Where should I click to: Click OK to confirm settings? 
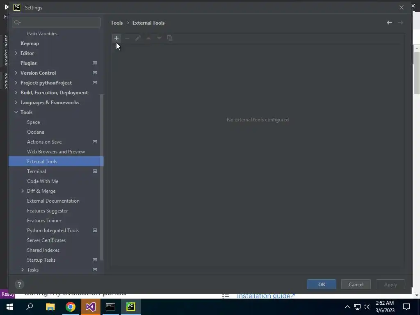[322, 285]
